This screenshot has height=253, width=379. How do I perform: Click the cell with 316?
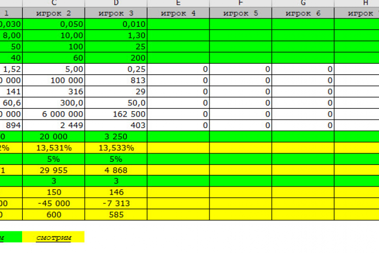[54, 92]
